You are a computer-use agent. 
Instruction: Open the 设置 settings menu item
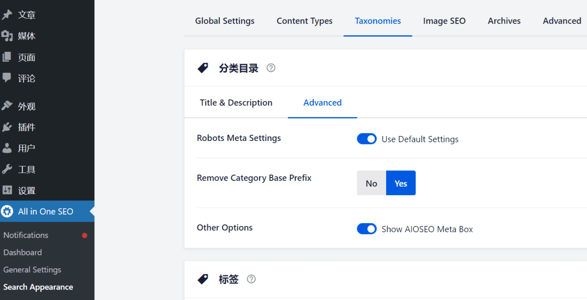point(26,191)
